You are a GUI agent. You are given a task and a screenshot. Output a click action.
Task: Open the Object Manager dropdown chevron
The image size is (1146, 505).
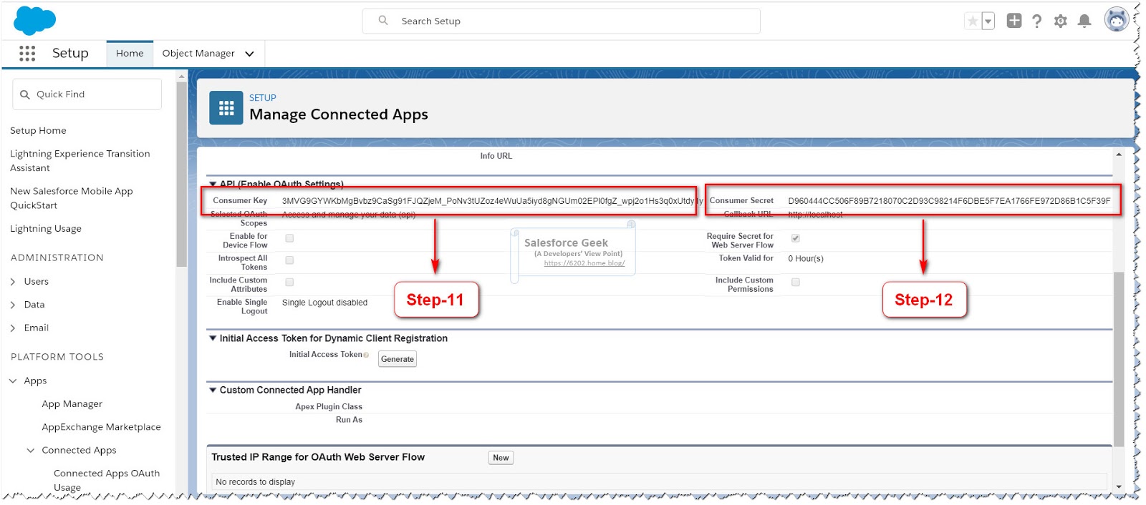pos(250,54)
